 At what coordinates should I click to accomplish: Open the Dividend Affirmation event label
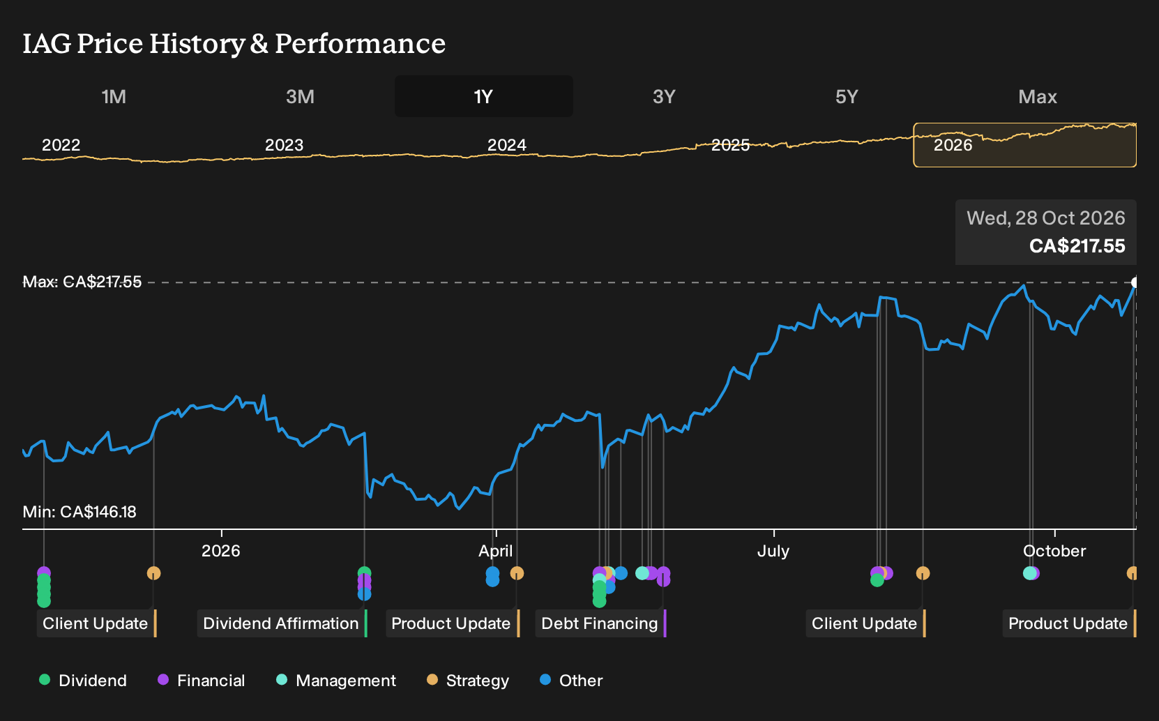pos(282,623)
